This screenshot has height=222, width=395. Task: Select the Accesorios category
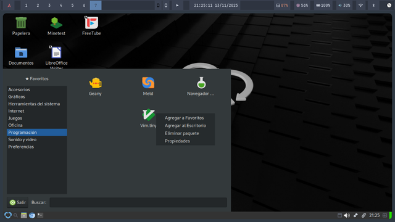point(37,89)
